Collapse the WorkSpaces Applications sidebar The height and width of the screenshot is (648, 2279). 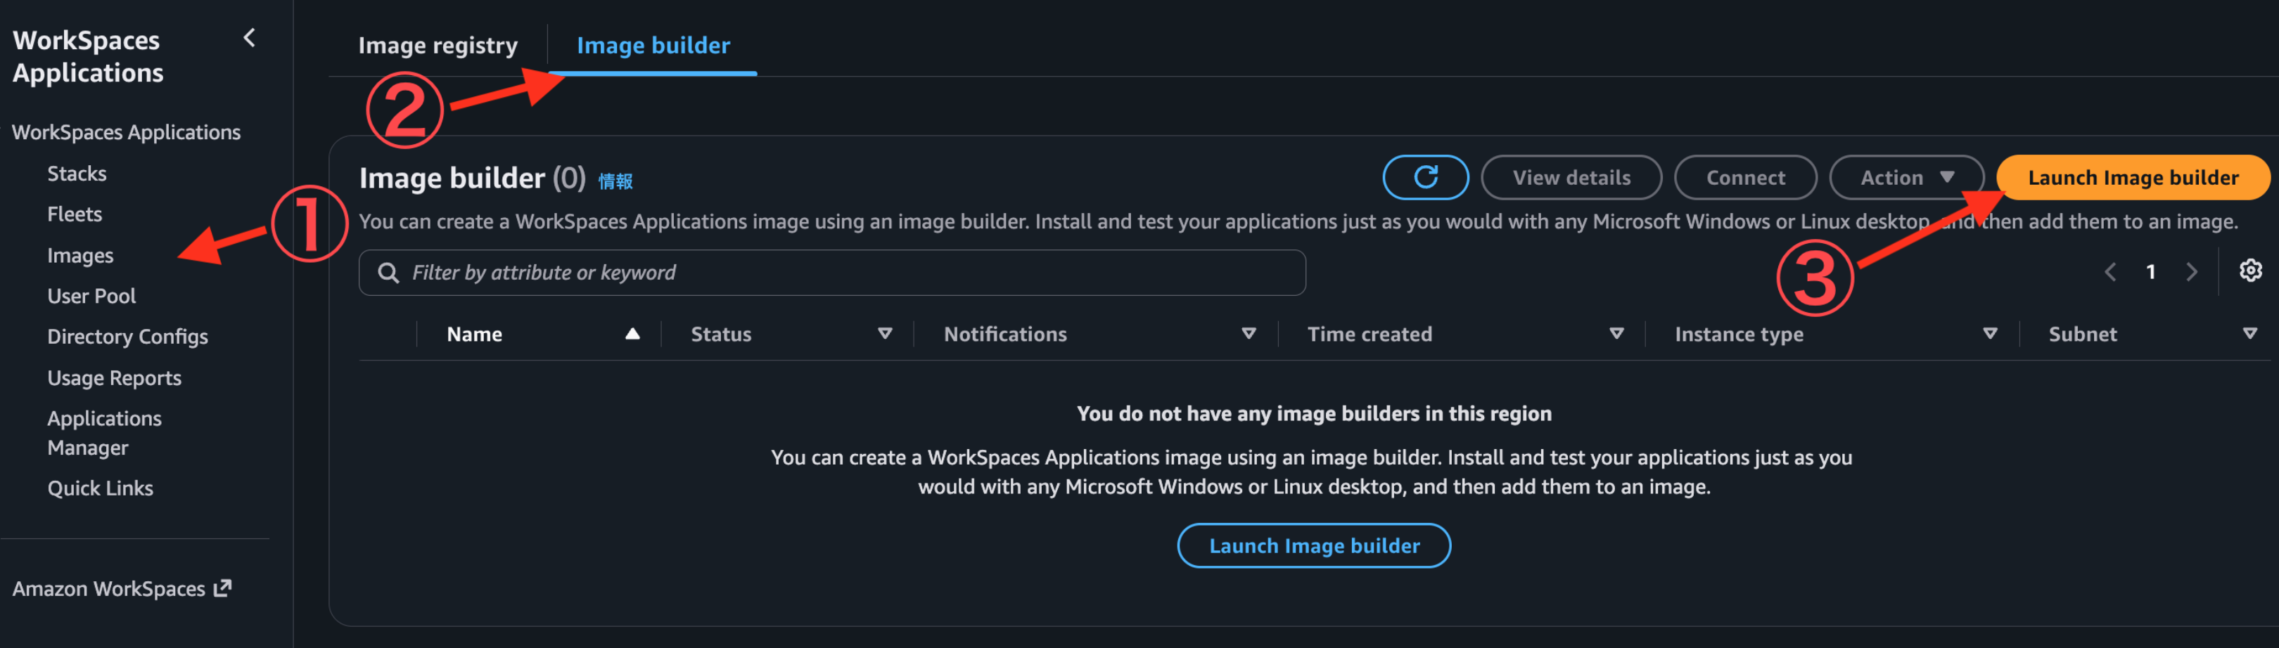point(250,38)
